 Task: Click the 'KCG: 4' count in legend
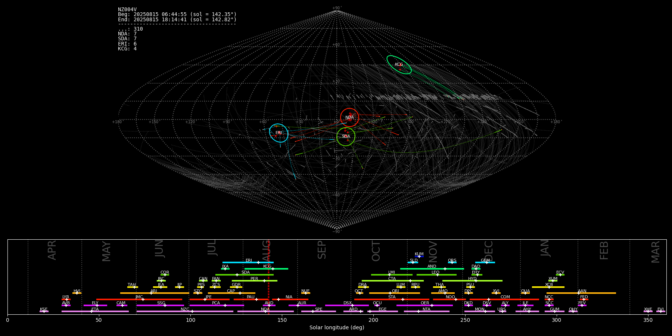(127, 49)
